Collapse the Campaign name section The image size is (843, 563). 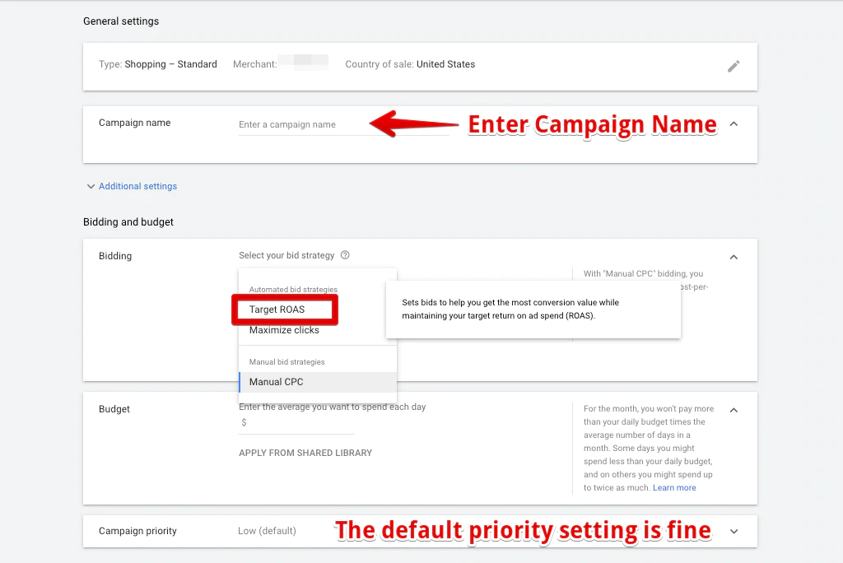734,124
